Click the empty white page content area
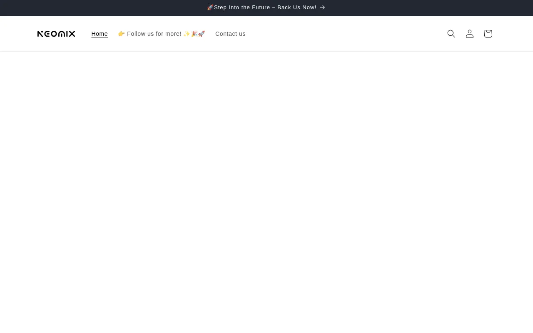 [266, 187]
